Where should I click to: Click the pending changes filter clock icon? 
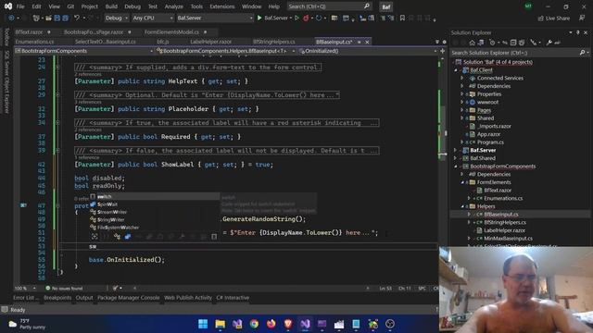point(492,43)
